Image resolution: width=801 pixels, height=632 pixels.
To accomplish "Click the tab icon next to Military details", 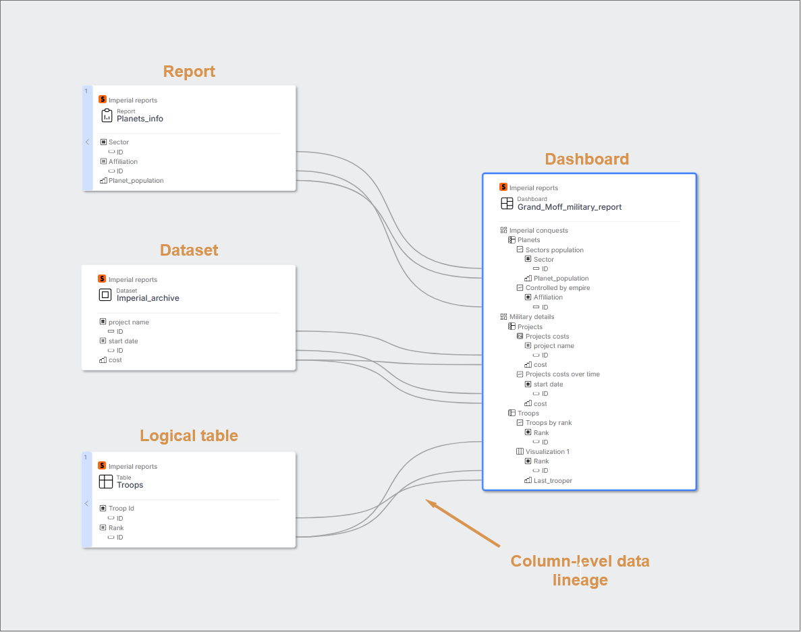I will click(503, 317).
